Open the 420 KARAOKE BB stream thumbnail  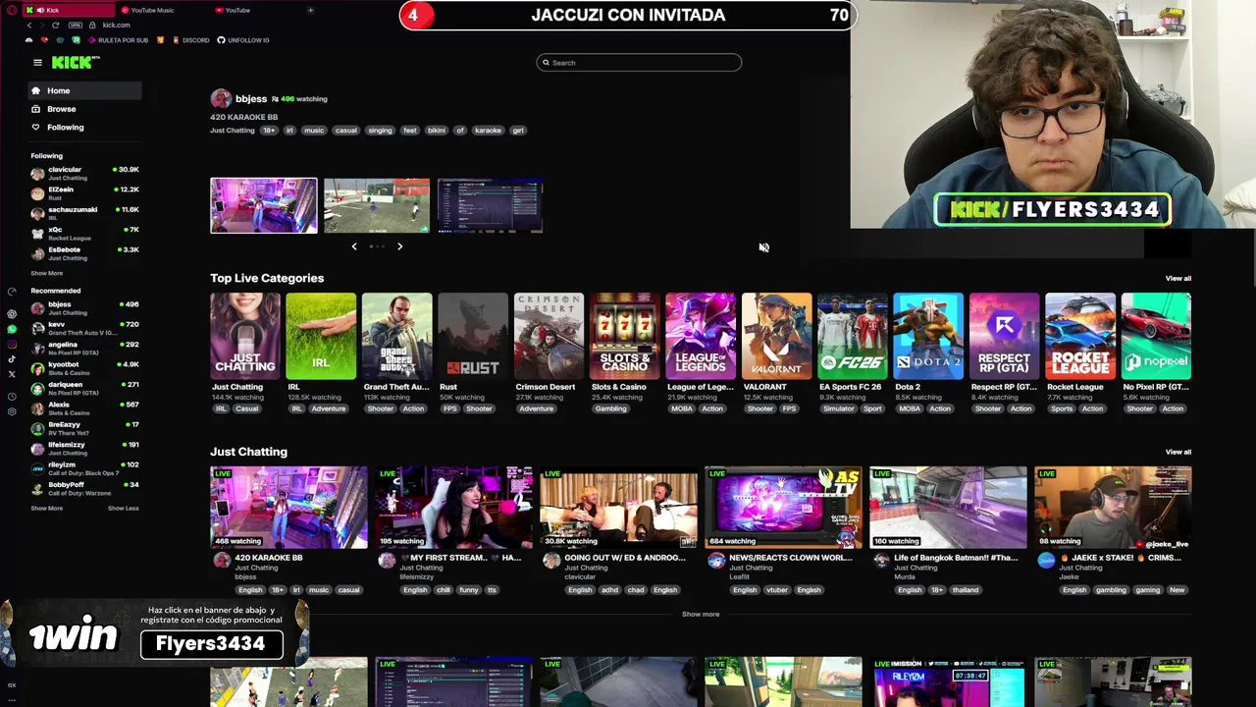[288, 508]
